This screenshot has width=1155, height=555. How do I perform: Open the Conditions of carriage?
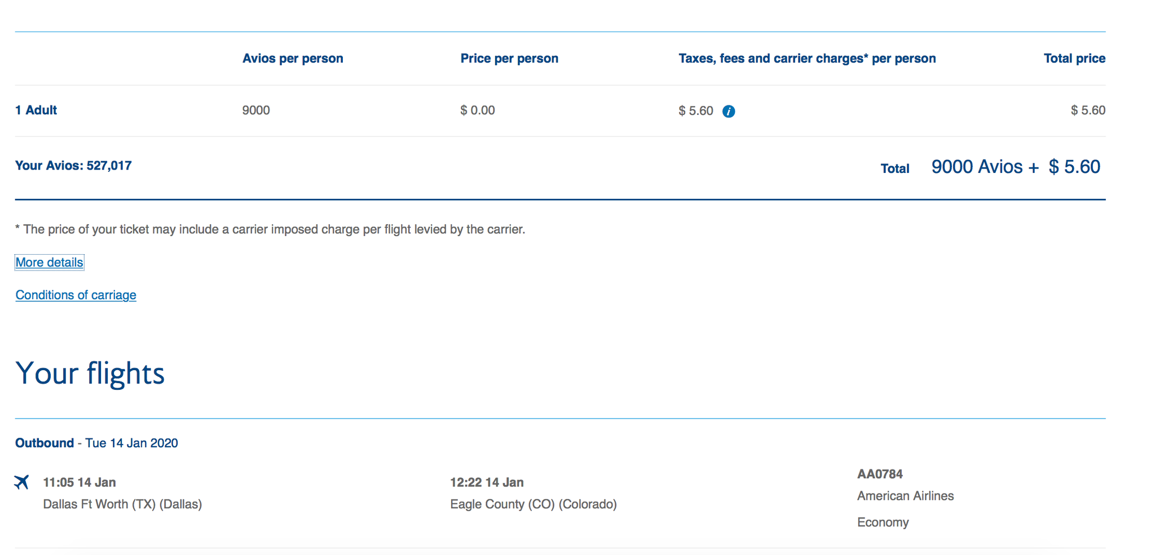pos(76,295)
